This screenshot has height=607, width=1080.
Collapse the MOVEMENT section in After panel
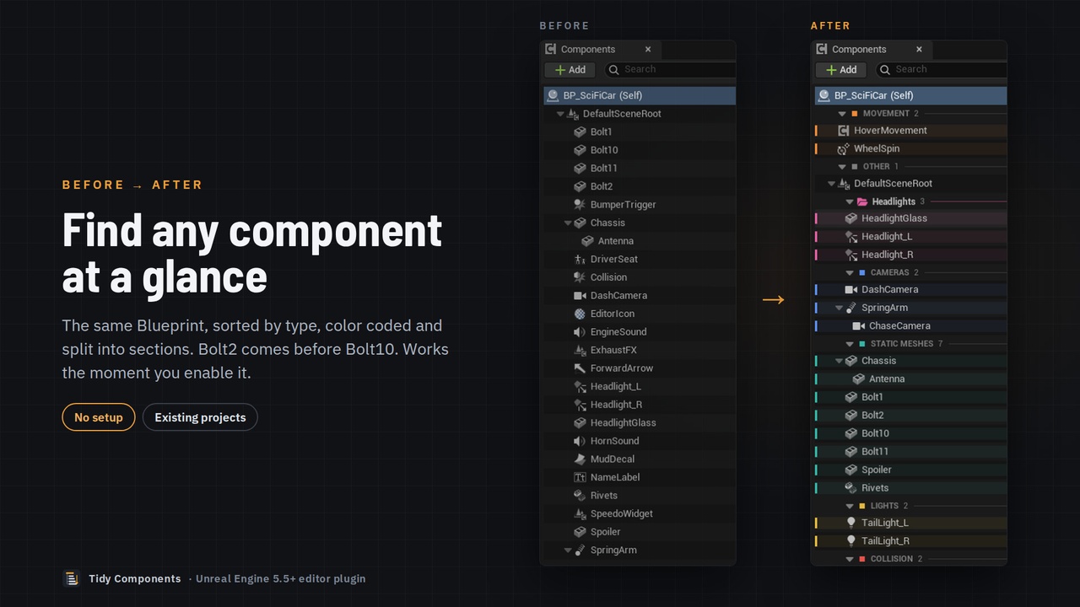click(842, 114)
